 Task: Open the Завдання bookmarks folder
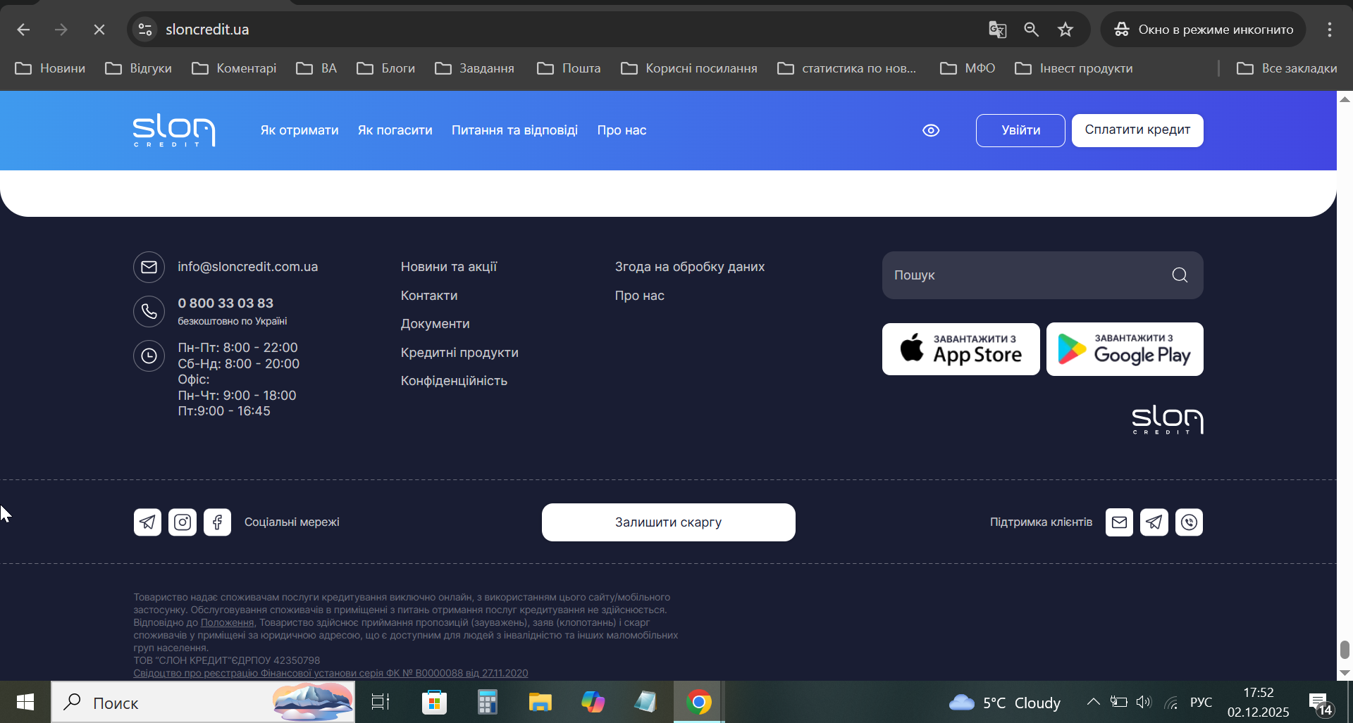click(x=475, y=68)
